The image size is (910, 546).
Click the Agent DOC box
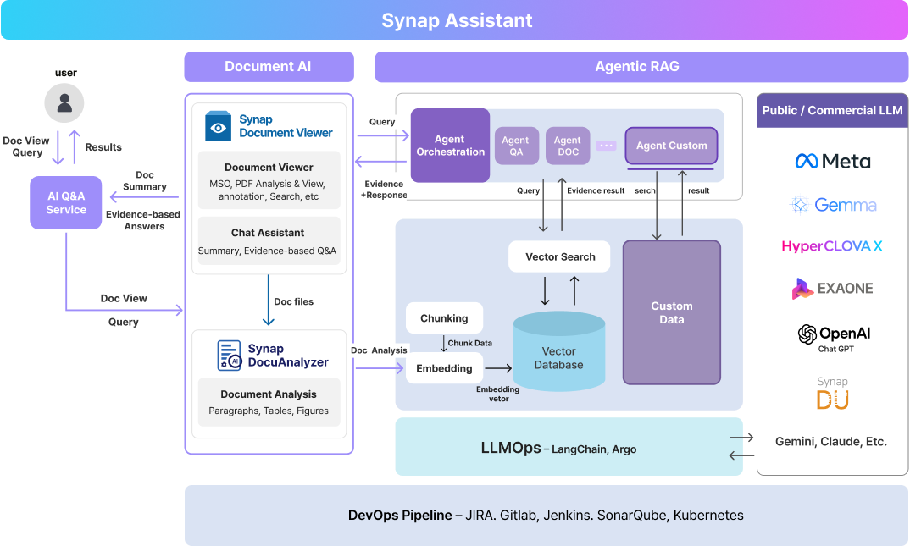(568, 146)
